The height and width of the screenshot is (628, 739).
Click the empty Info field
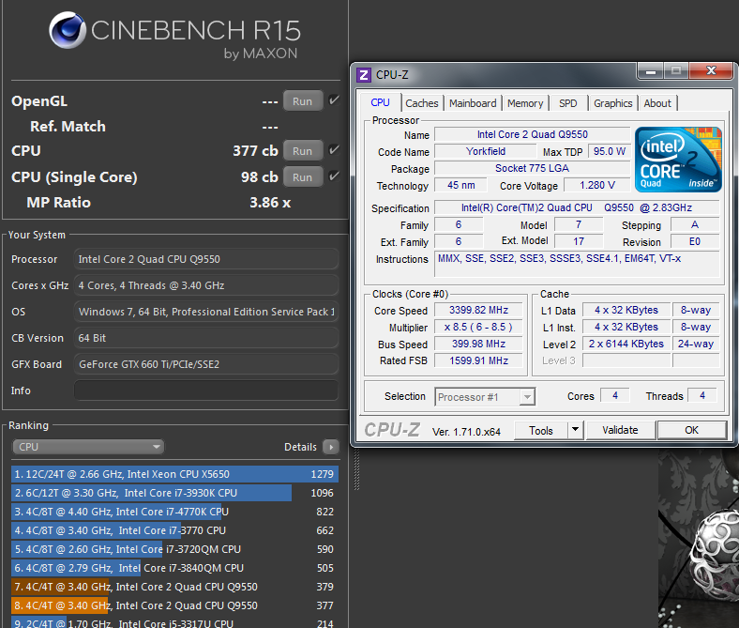click(206, 391)
